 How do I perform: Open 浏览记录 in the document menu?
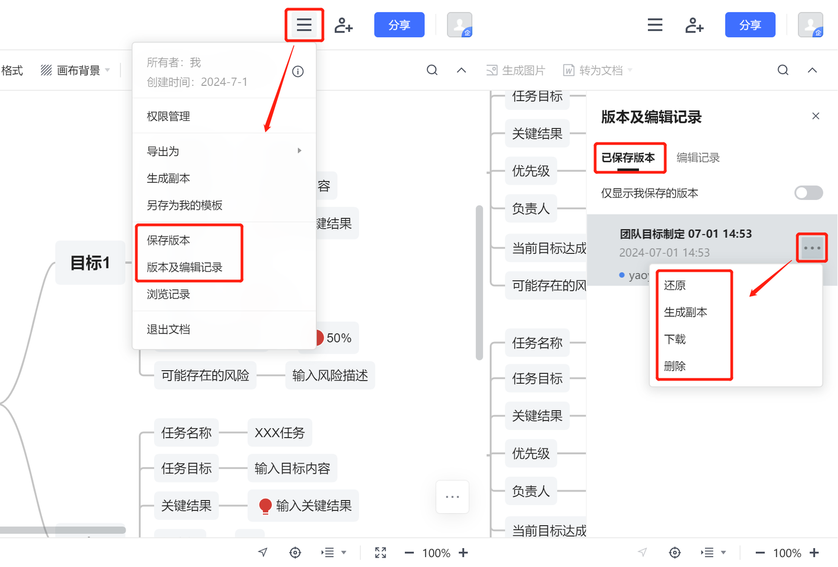(x=224, y=294)
